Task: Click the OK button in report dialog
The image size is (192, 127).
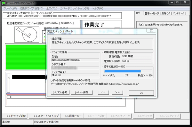Action: click(x=141, y=93)
